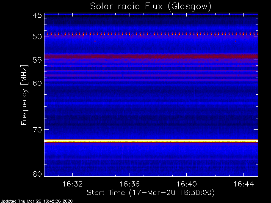The image size is (271, 203).
Task: Click the reddish band near 55 MHz
Action: click(151, 56)
